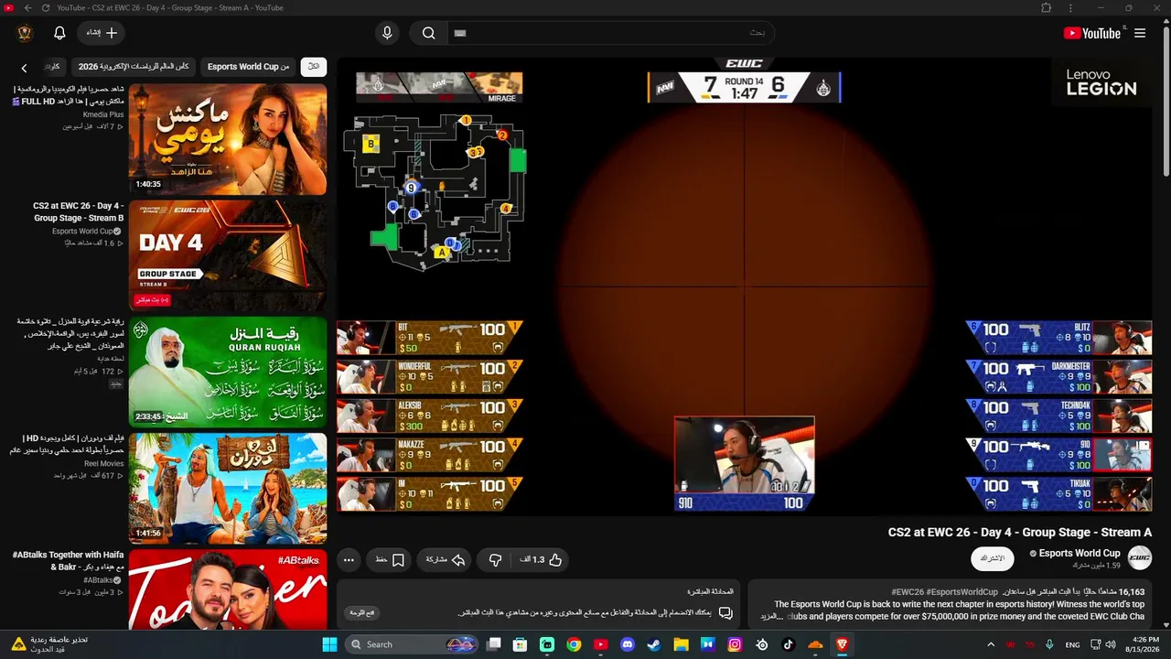Open the Esports World Cup channel avatar

pos(1139,557)
